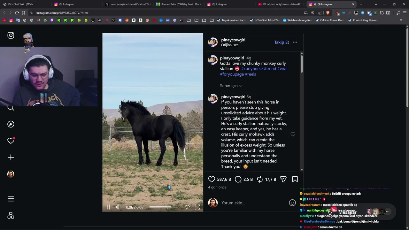Mute the video sound speaker icon
The image size is (409, 230).
[x=118, y=207]
